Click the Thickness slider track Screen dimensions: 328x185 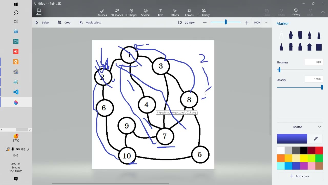(300, 70)
